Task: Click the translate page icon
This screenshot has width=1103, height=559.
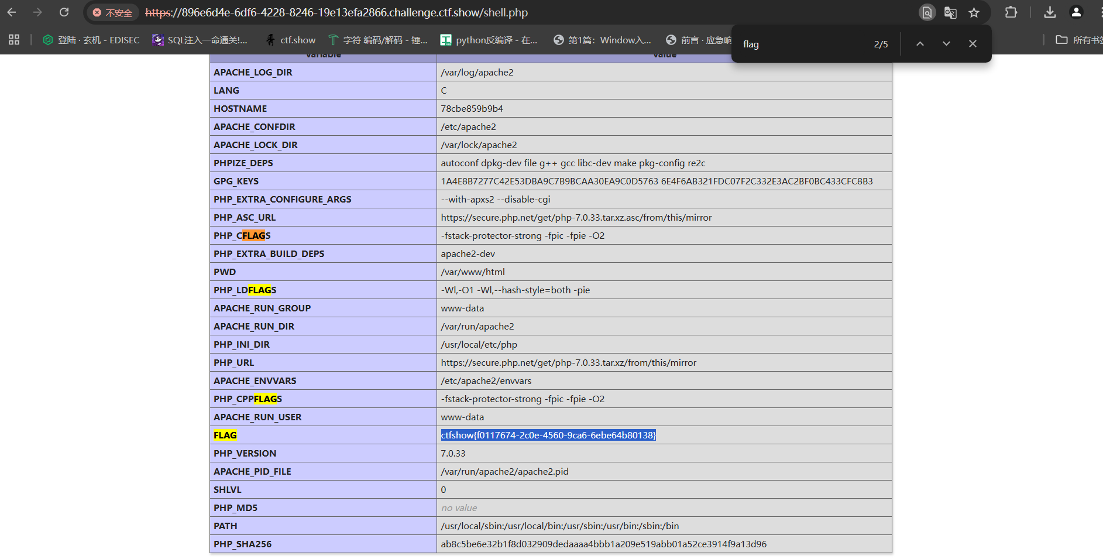Action: (950, 12)
